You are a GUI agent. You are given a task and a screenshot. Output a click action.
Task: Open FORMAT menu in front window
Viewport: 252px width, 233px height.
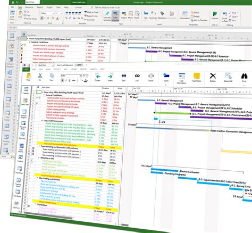[x=74, y=69]
